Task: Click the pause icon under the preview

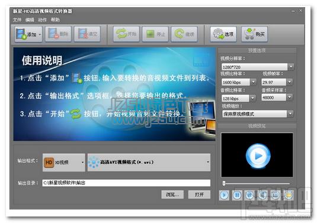Action: [x=237, y=195]
